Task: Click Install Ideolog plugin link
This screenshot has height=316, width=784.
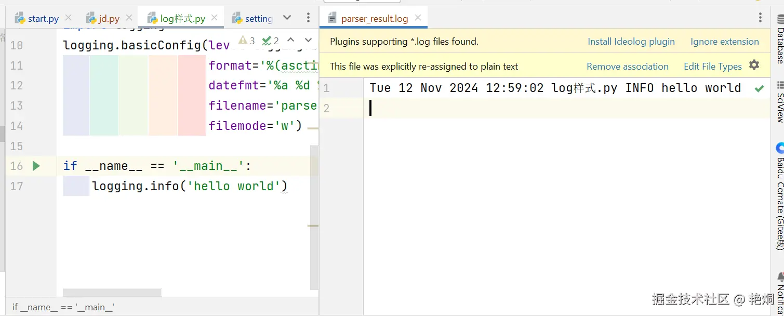Action: [x=631, y=42]
